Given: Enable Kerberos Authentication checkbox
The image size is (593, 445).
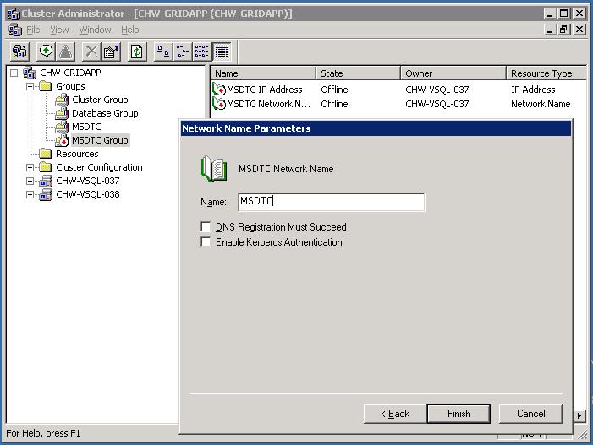Looking at the screenshot, I should click(206, 241).
